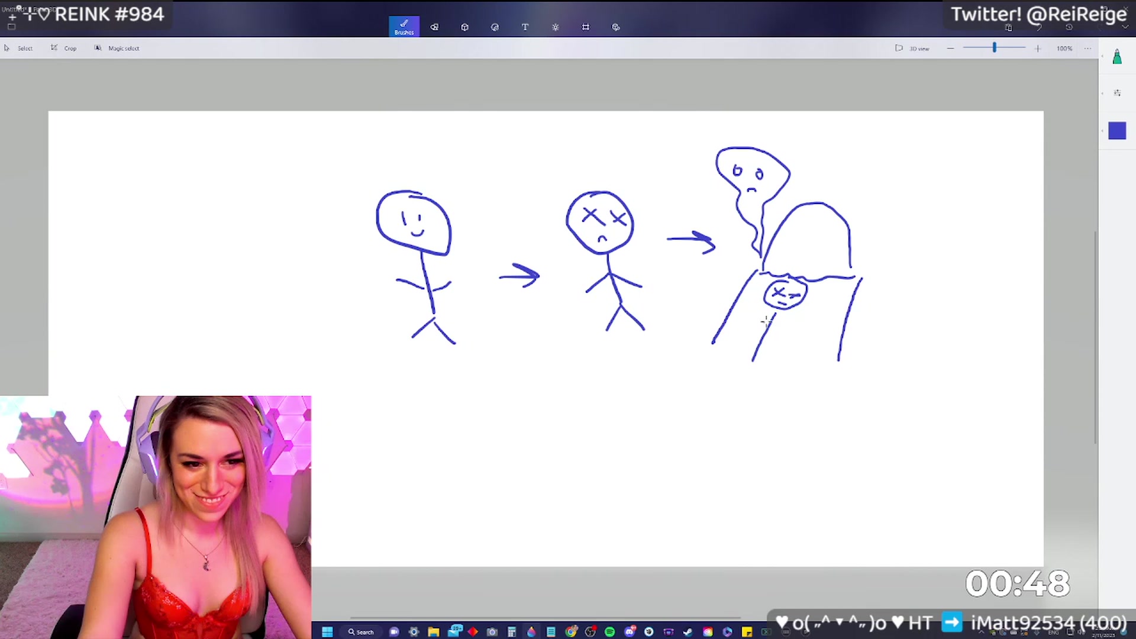Open the 2D shapes tool
The height and width of the screenshot is (639, 1136).
point(434,27)
